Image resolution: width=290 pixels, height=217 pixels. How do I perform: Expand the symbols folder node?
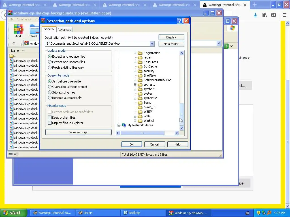click(x=135, y=89)
